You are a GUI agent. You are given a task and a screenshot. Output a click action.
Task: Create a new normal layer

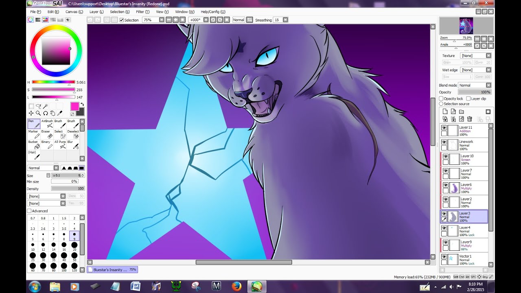coord(445,112)
